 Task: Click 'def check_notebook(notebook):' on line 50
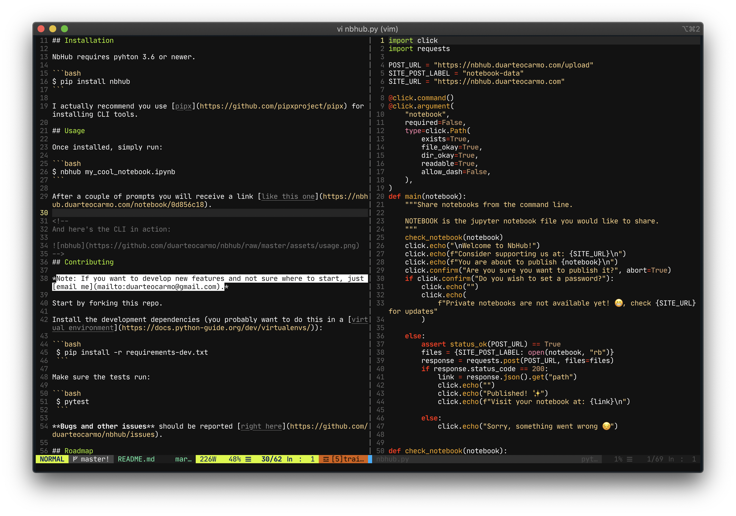pos(448,451)
